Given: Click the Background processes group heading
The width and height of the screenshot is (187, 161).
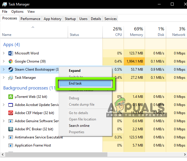Looking at the screenshot, I should click(x=29, y=88).
